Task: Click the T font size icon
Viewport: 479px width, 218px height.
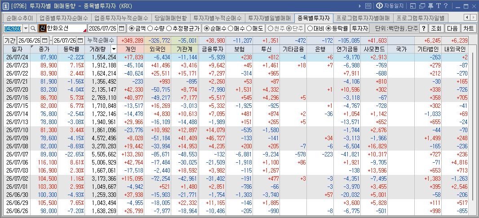Action: point(439,6)
